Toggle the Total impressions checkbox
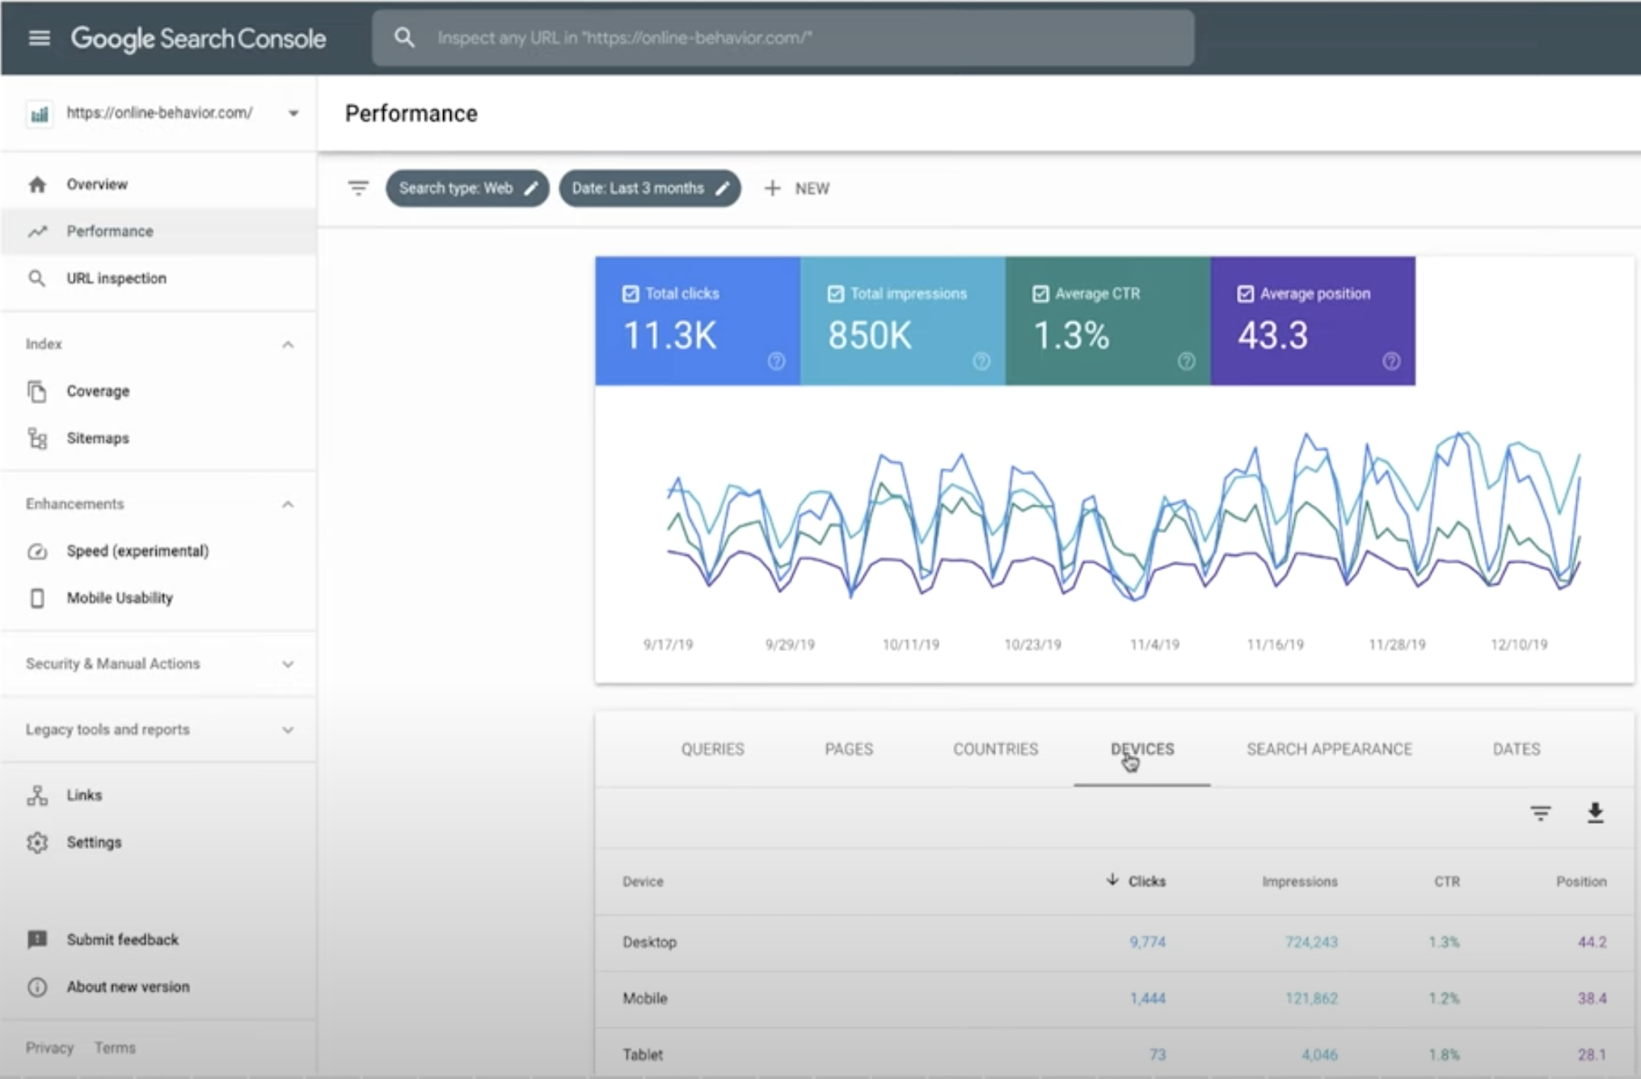The height and width of the screenshot is (1079, 1641). (x=836, y=294)
